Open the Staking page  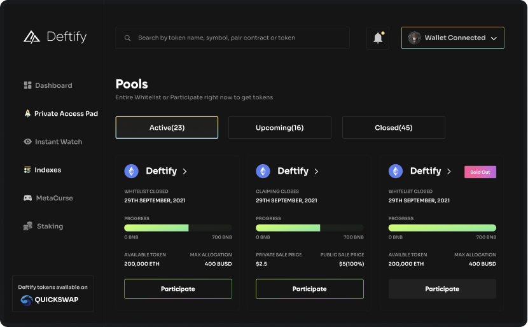(43, 226)
